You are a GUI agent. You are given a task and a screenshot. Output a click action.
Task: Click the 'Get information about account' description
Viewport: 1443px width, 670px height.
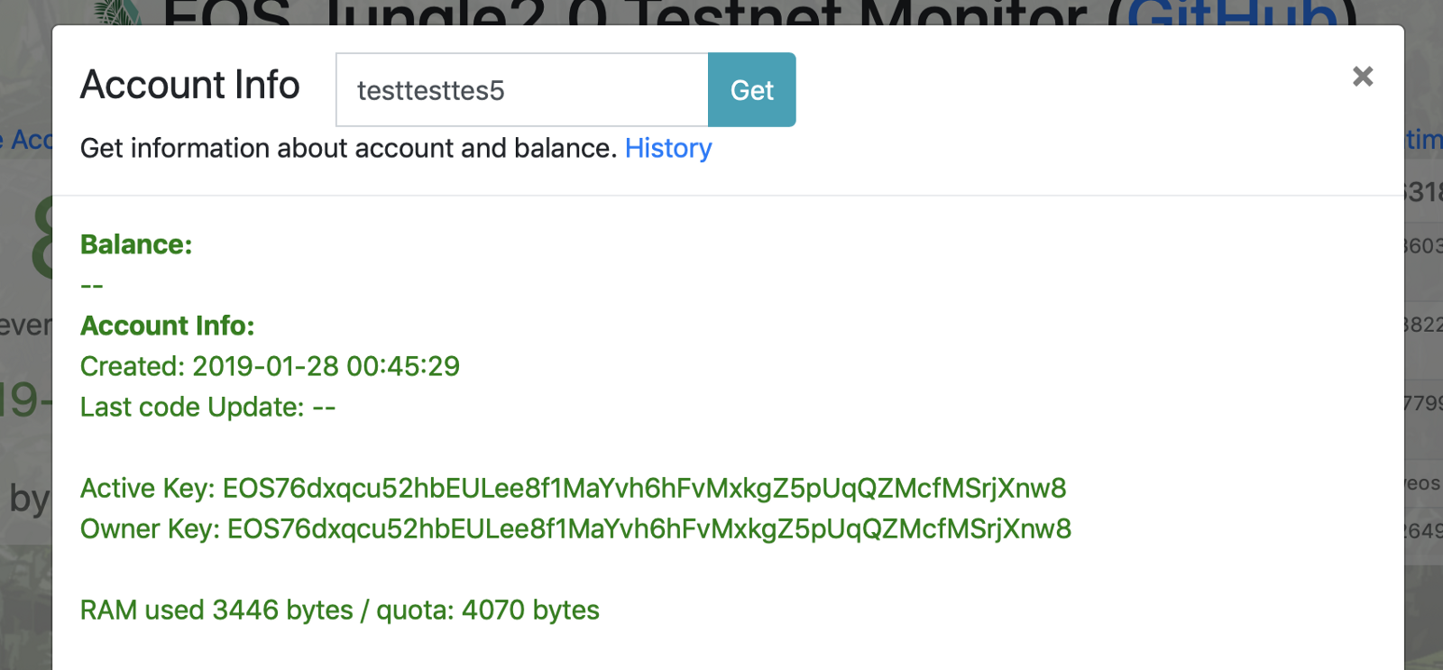[x=348, y=148]
